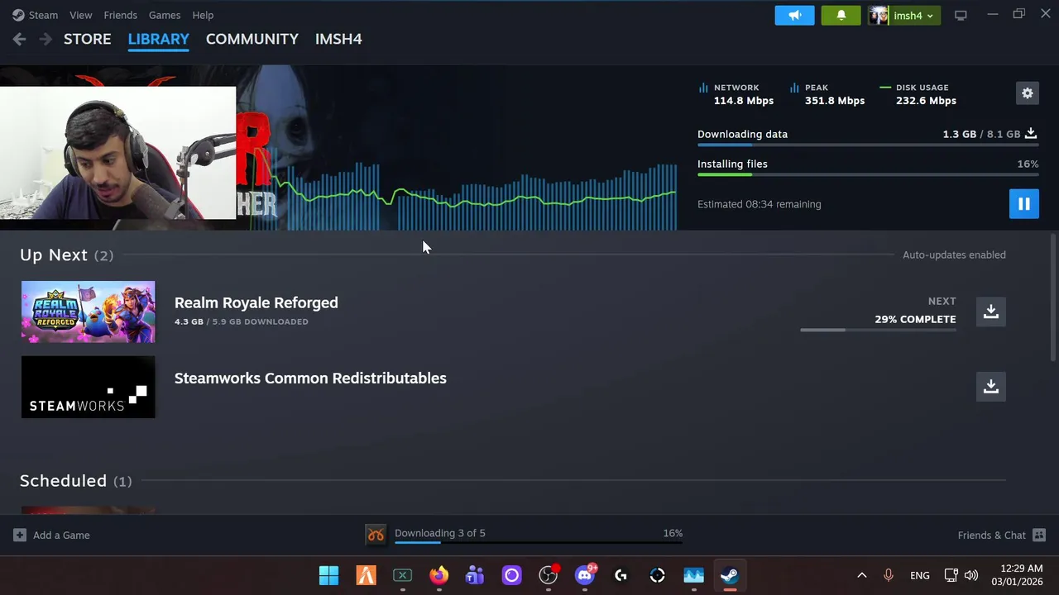The height and width of the screenshot is (595, 1059).
Task: Open the Windows Start menu
Action: pos(328,575)
